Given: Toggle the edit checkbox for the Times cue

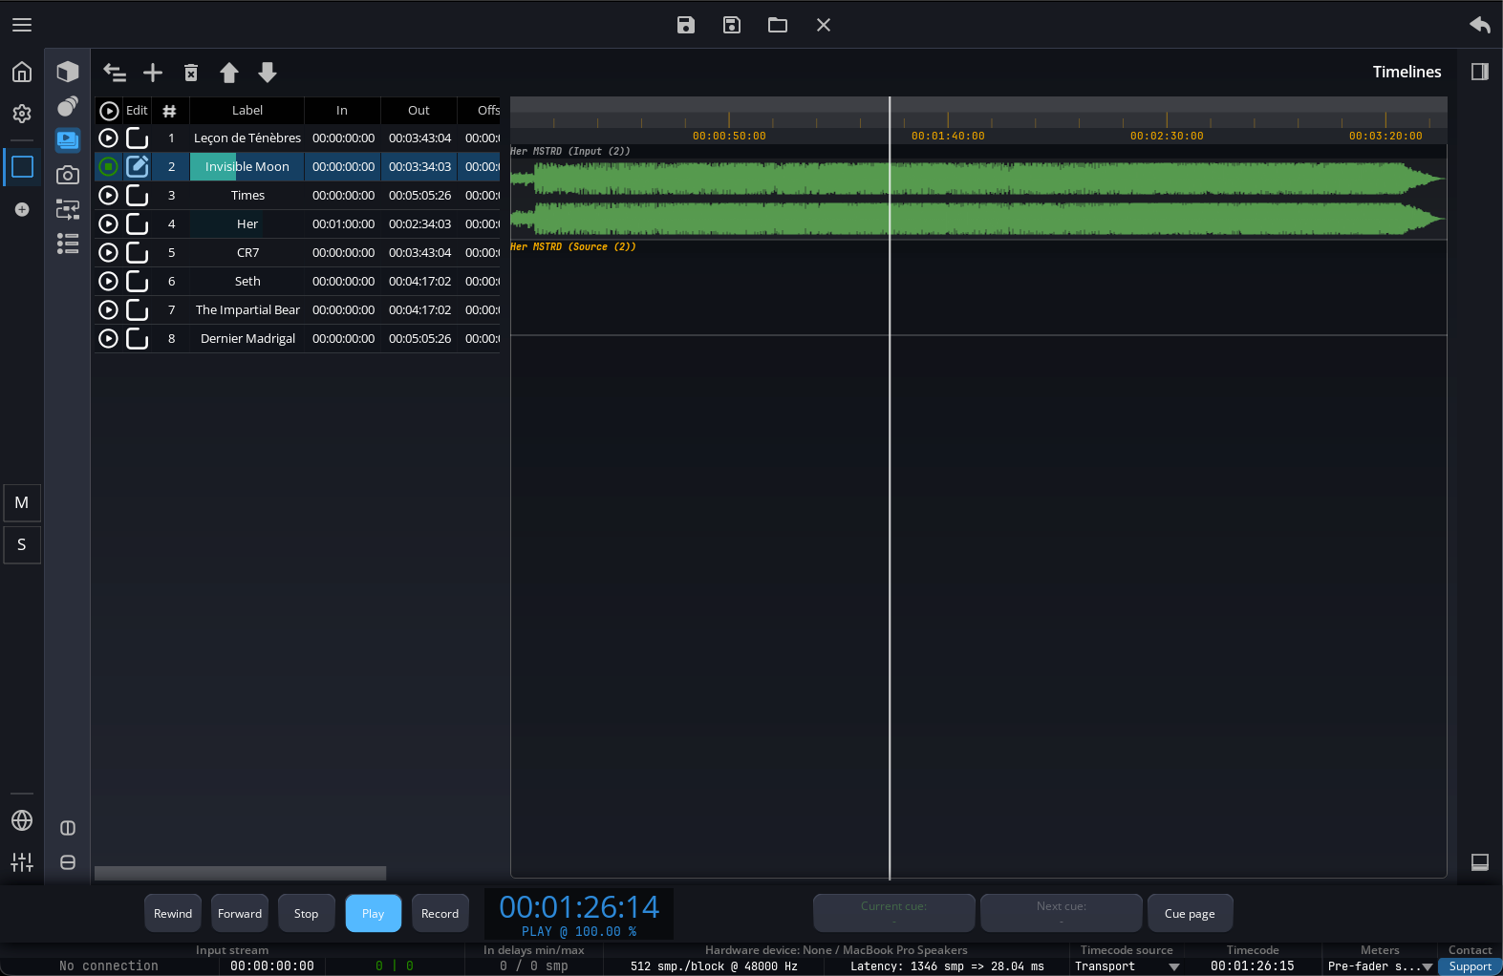Looking at the screenshot, I should pyautogui.click(x=138, y=196).
